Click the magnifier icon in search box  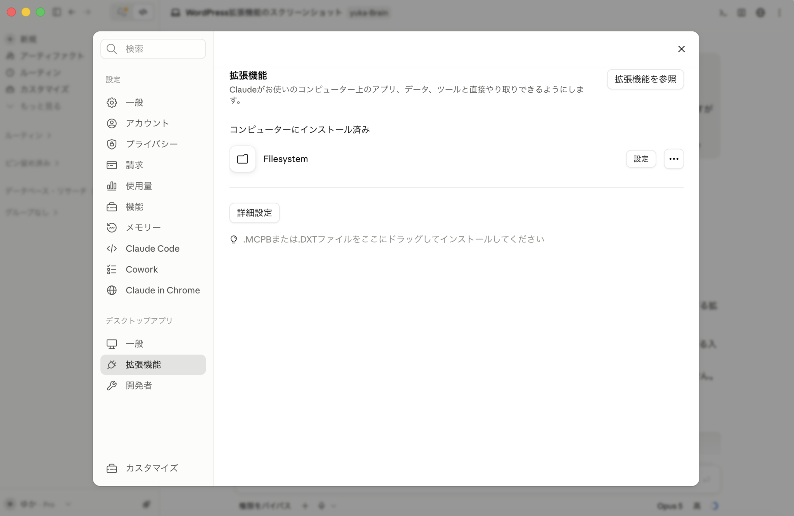click(x=112, y=49)
